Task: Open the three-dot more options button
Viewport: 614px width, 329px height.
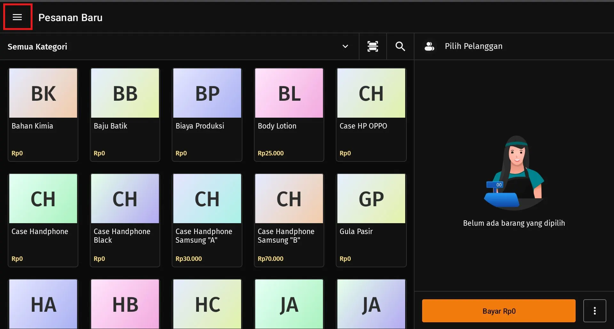Action: pyautogui.click(x=594, y=310)
